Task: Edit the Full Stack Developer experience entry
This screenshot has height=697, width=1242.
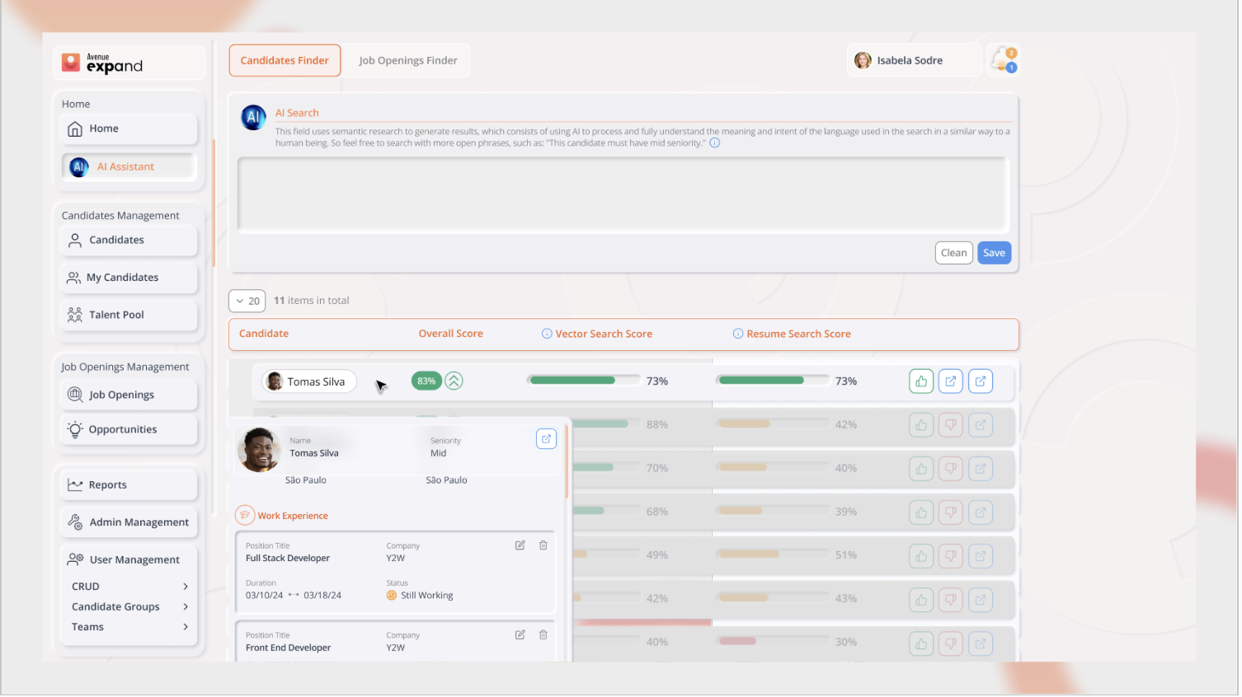Action: [x=520, y=545]
